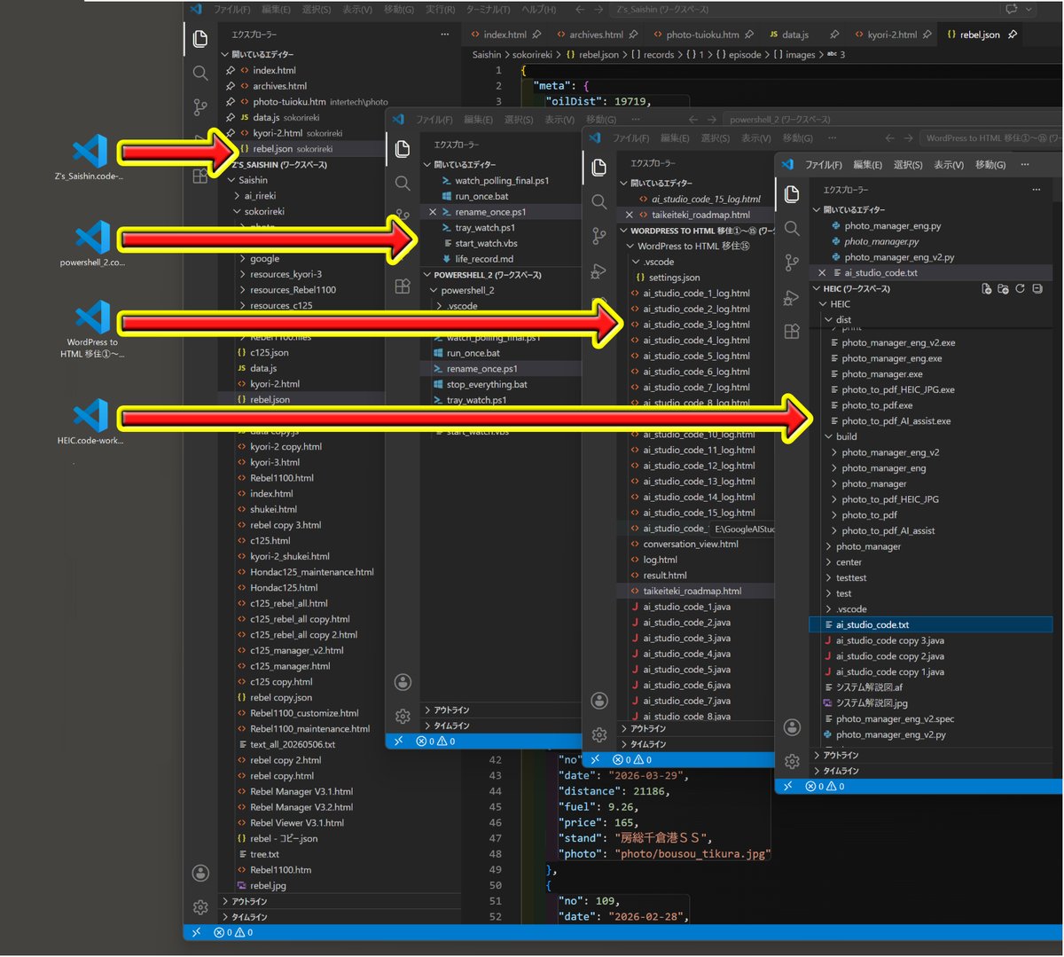Open errors and warnings in Z's Saishin status bar

click(x=233, y=932)
